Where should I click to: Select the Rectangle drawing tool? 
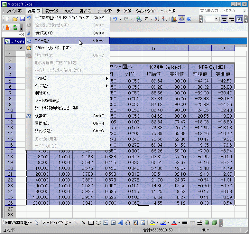[x=91, y=223]
